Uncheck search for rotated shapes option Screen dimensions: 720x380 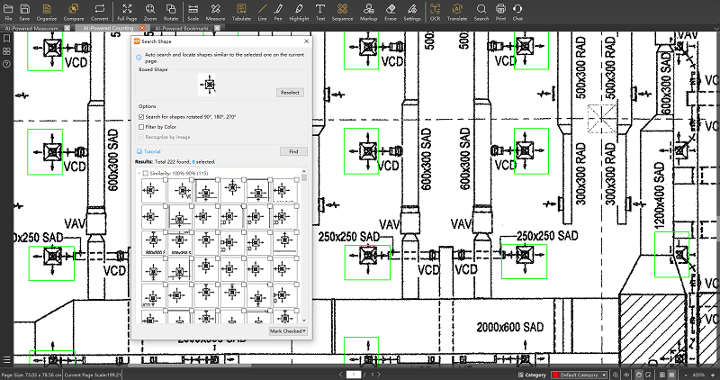point(141,116)
